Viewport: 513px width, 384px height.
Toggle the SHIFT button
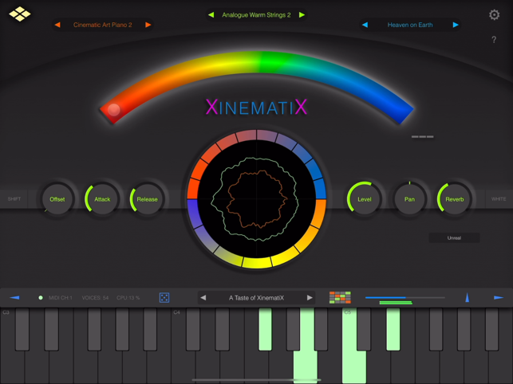[14, 198]
